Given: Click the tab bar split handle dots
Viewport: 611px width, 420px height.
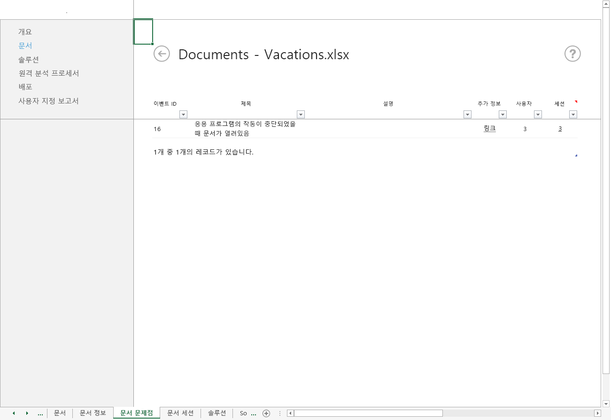Looking at the screenshot, I should (x=280, y=413).
